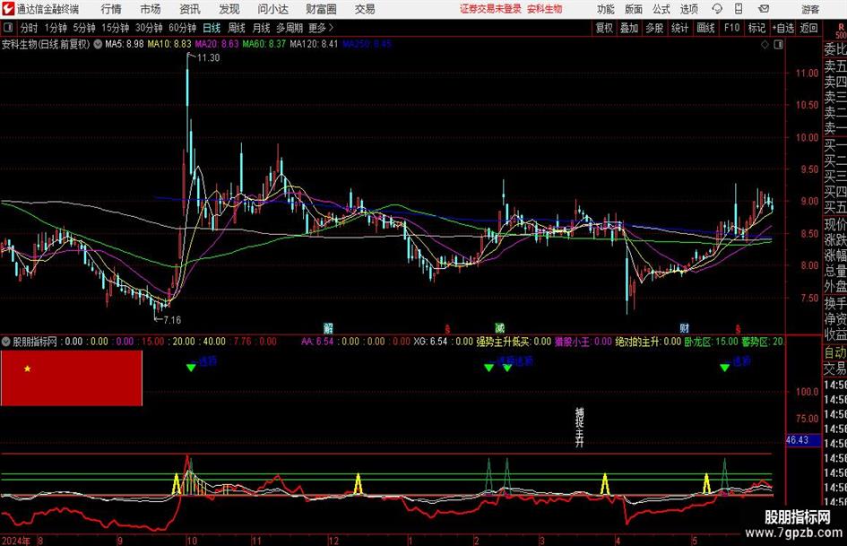The width and height of the screenshot is (847, 546).
Task: Switch to the 分时 chart tab
Action: tap(30, 28)
